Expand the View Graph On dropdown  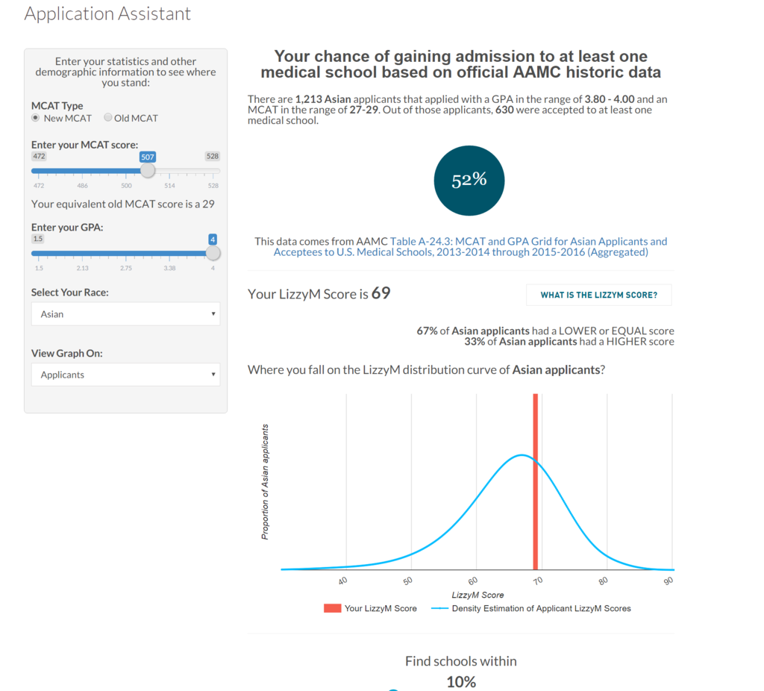click(x=125, y=375)
